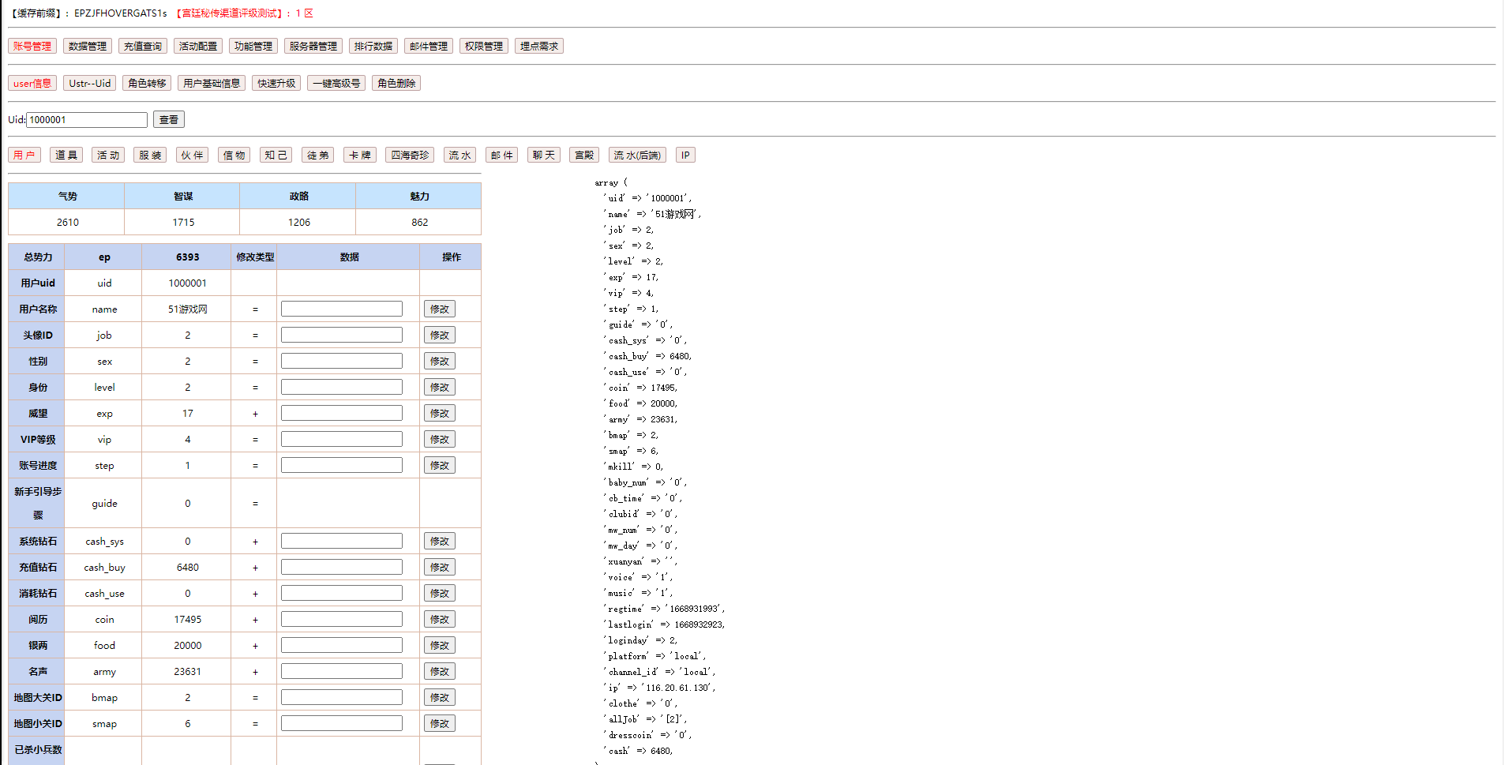Open the 数据管理 menu
Viewport: 1504px width, 765px height.
pos(87,47)
